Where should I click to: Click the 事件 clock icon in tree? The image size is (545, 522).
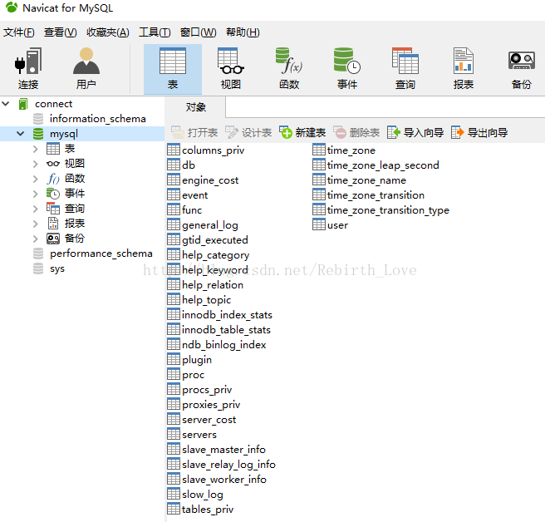pos(53,194)
